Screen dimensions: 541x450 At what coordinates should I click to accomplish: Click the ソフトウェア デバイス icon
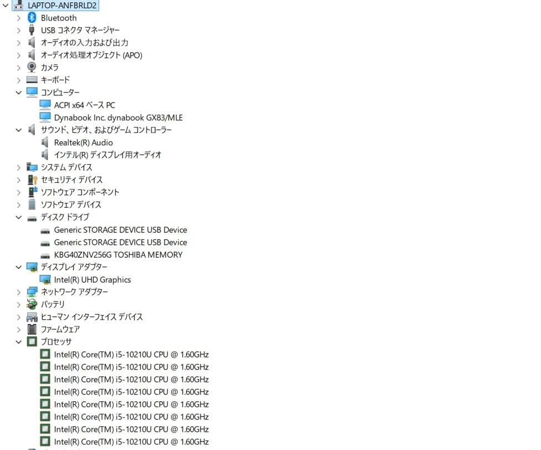pyautogui.click(x=32, y=204)
